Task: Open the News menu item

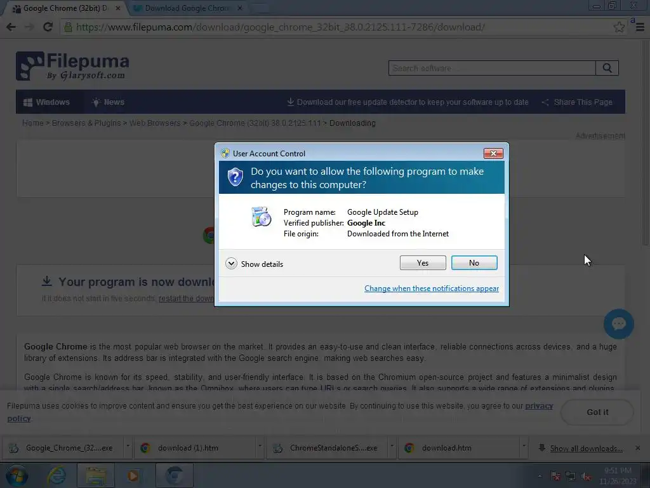Action: (108, 102)
